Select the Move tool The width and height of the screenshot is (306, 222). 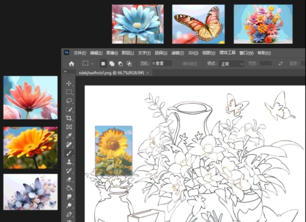[x=69, y=83]
